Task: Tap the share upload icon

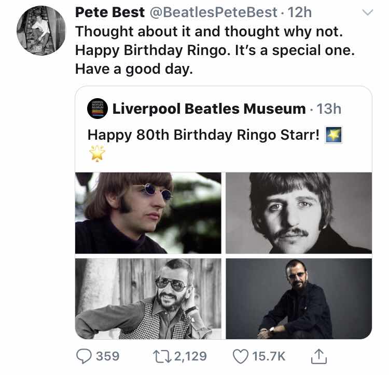Action: point(317,356)
